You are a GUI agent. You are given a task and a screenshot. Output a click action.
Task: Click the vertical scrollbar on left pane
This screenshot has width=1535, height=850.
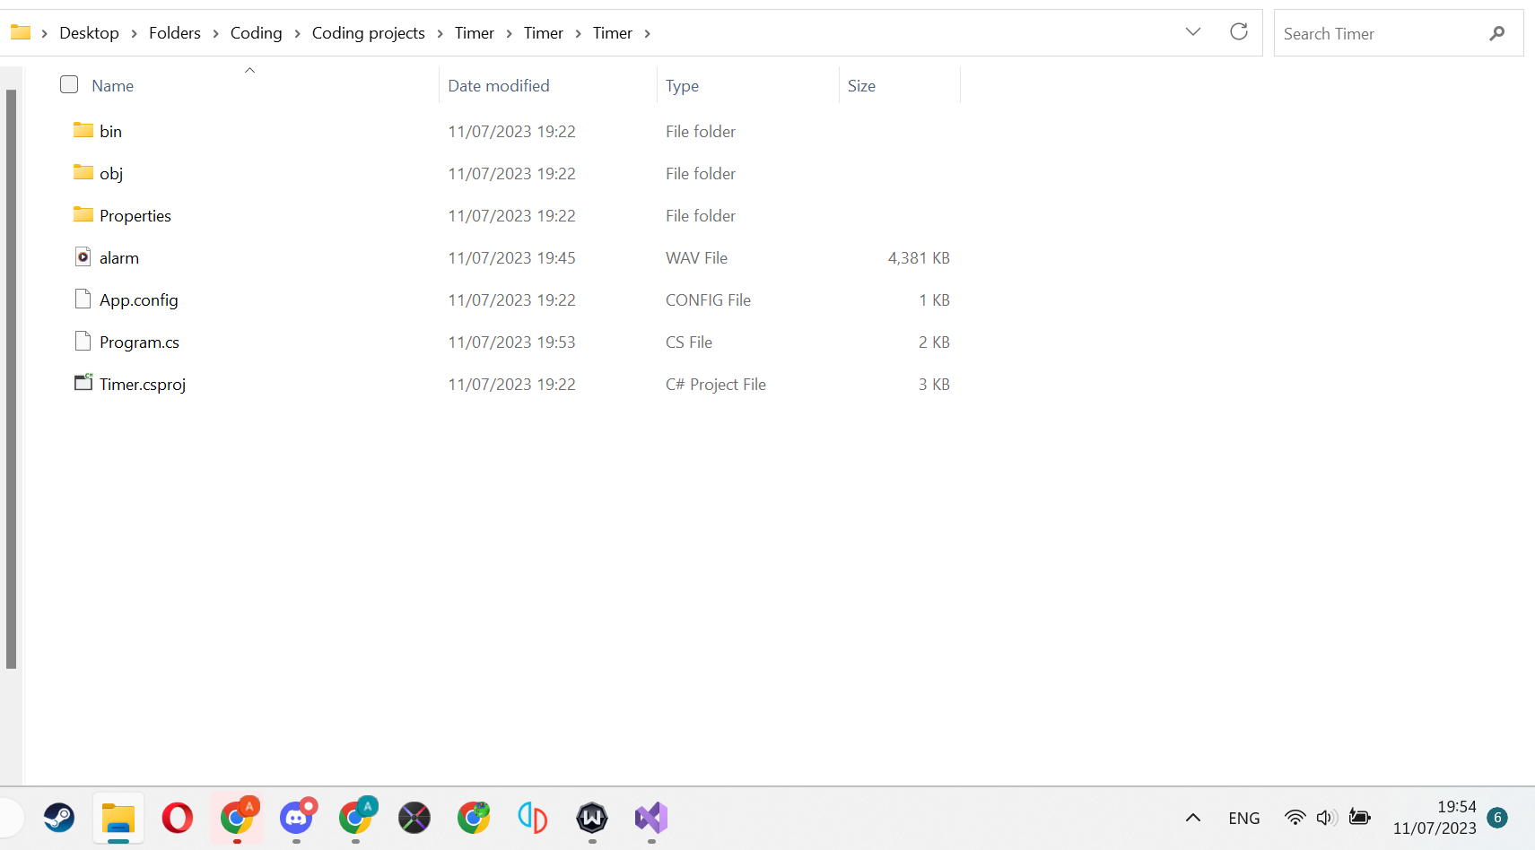coord(11,378)
